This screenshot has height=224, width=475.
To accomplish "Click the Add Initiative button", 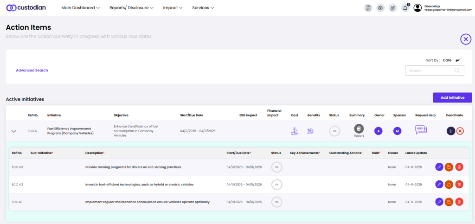I will pyautogui.click(x=452, y=97).
